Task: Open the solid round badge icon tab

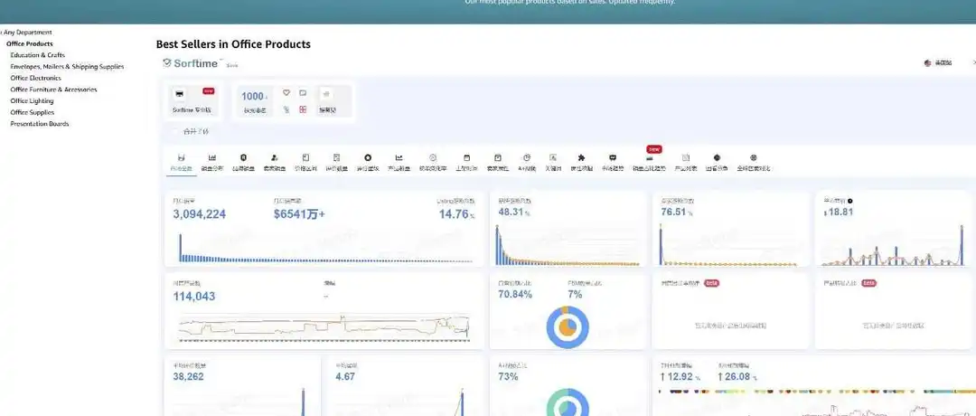Action: point(717,163)
